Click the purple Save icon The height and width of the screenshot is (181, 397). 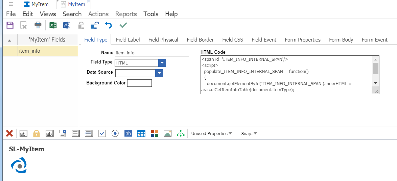10,25
